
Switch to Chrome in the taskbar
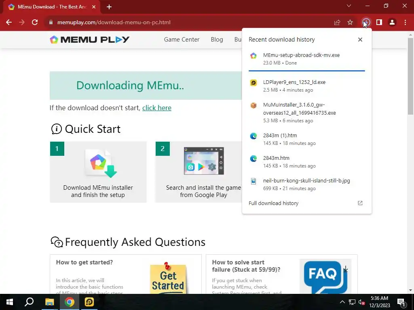click(70, 302)
